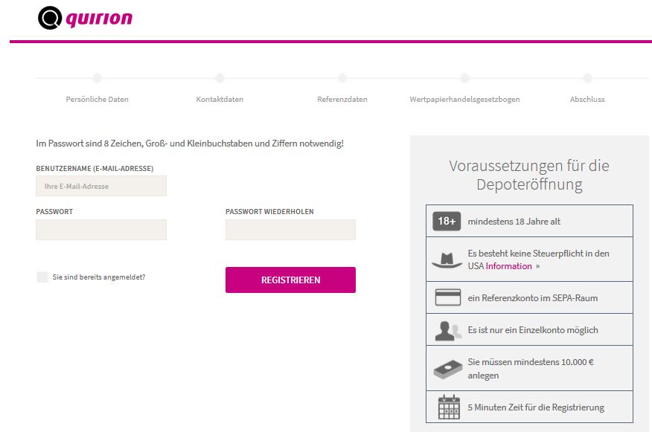This screenshot has width=652, height=432.
Task: Focus the Benutzername e-mail address field
Action: pos(101,186)
